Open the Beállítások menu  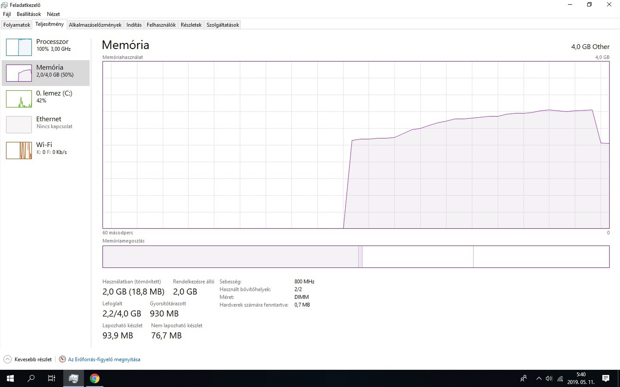pyautogui.click(x=29, y=14)
